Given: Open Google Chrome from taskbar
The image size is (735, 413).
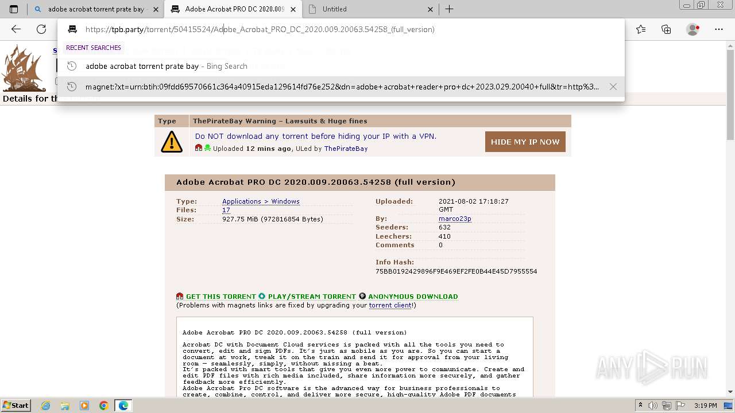Looking at the screenshot, I should 104,406.
